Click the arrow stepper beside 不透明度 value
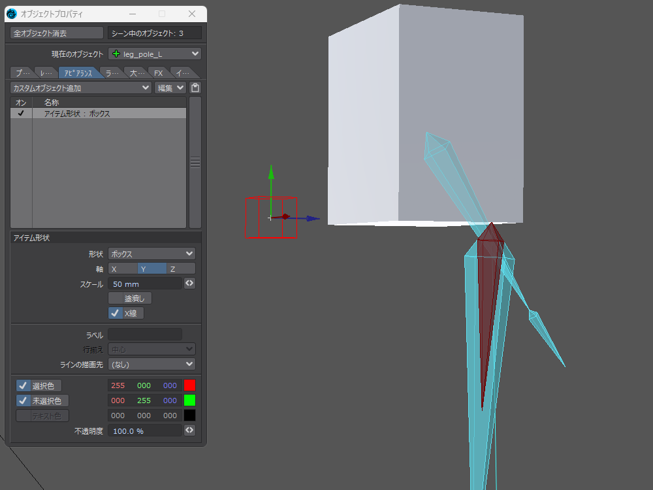Image resolution: width=653 pixels, height=490 pixels. pyautogui.click(x=189, y=431)
